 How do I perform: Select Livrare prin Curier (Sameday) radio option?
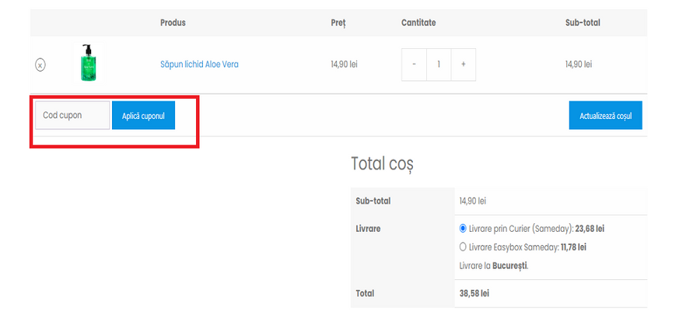[464, 229]
